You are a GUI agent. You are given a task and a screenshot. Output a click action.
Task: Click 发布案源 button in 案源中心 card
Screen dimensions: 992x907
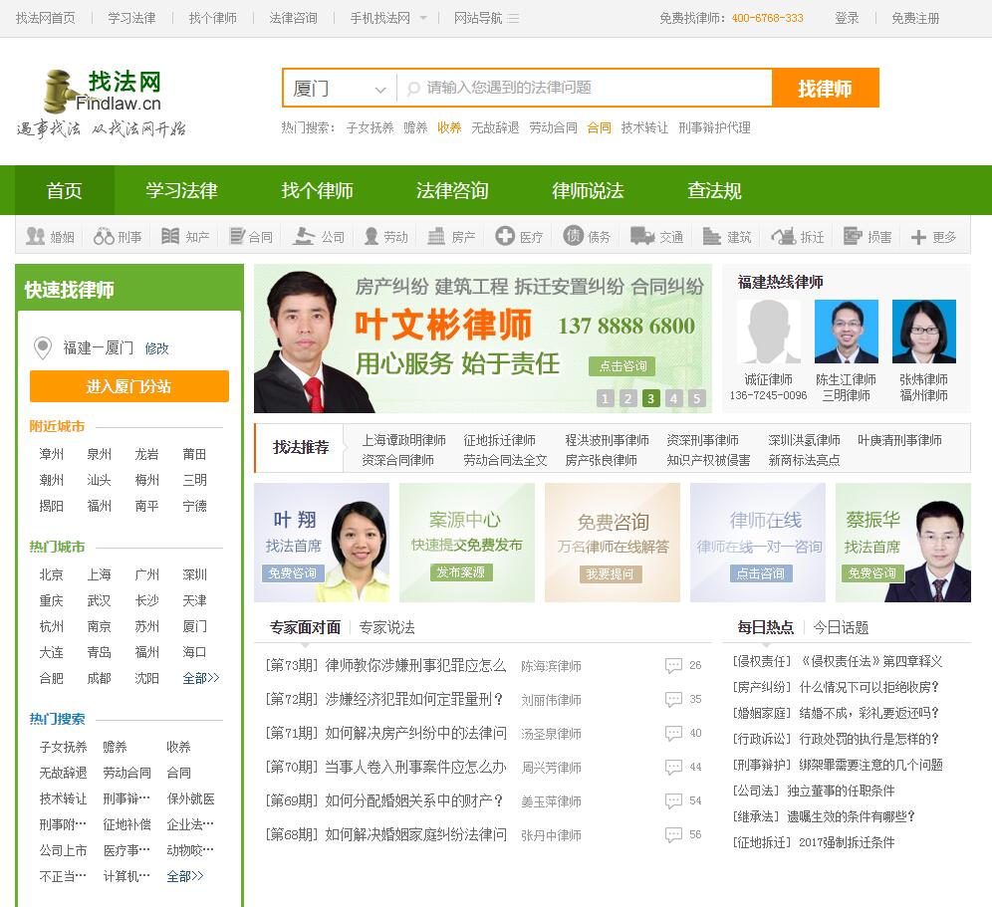[460, 572]
